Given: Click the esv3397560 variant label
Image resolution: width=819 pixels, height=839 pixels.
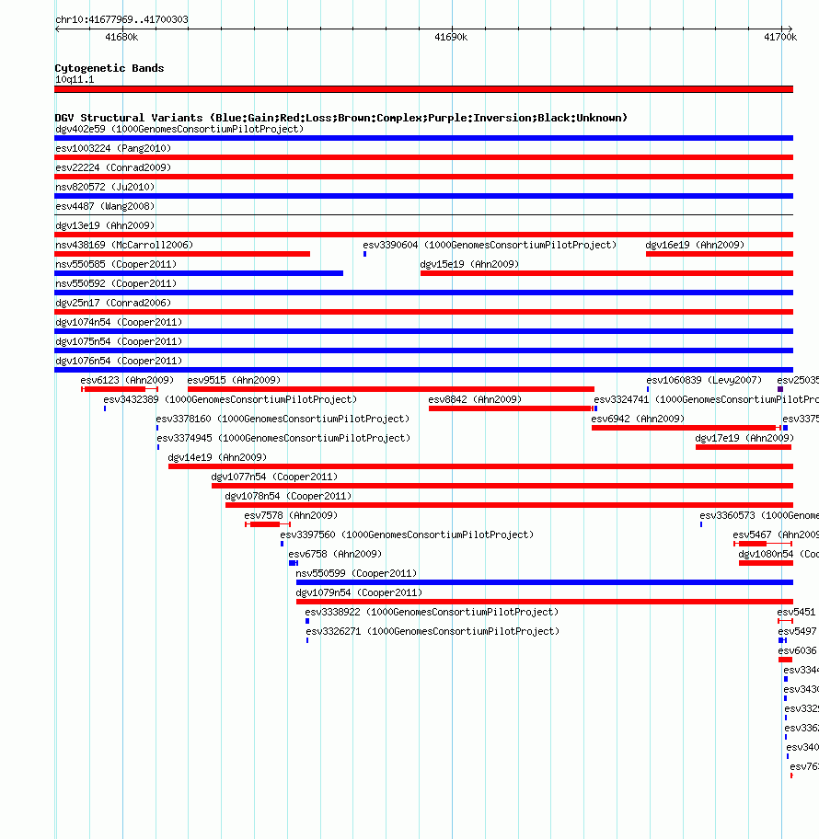Looking at the screenshot, I should 407,534.
